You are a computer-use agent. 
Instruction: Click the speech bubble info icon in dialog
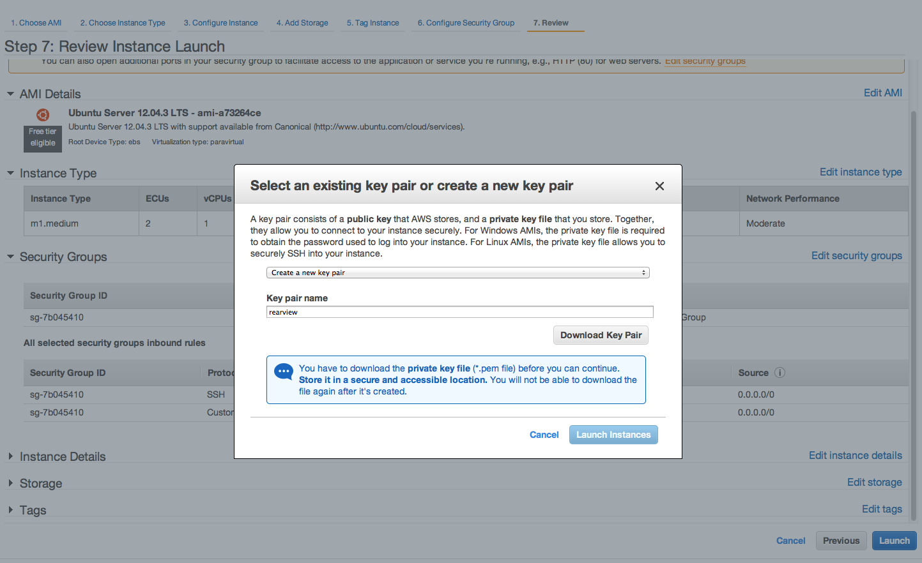click(284, 372)
